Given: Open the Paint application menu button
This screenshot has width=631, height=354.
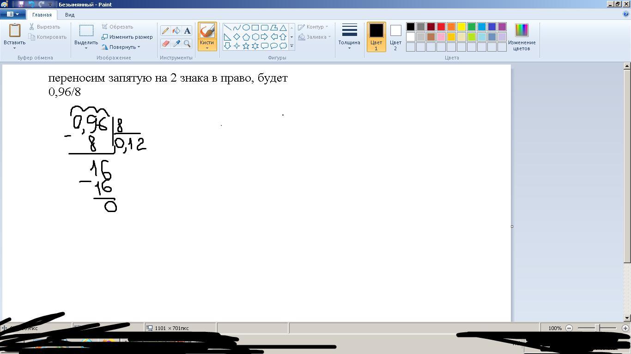Looking at the screenshot, I should pos(12,14).
